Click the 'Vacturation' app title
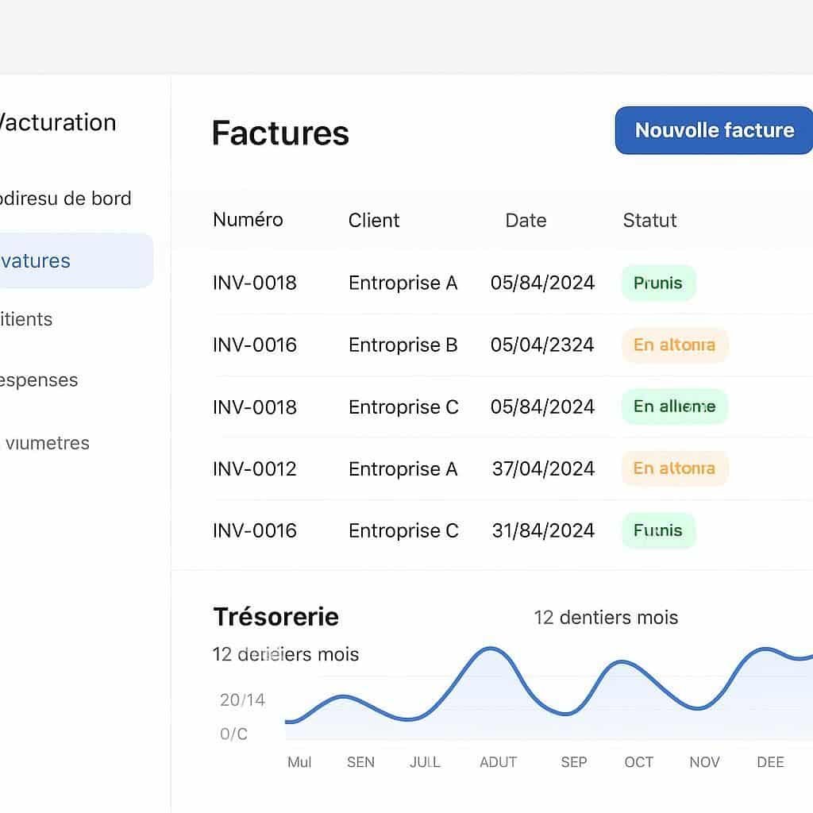Screen dimensions: 813x813 57,122
